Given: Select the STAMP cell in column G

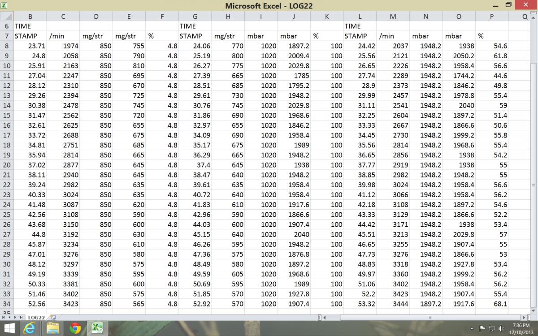Looking at the screenshot, I should [x=195, y=36].
